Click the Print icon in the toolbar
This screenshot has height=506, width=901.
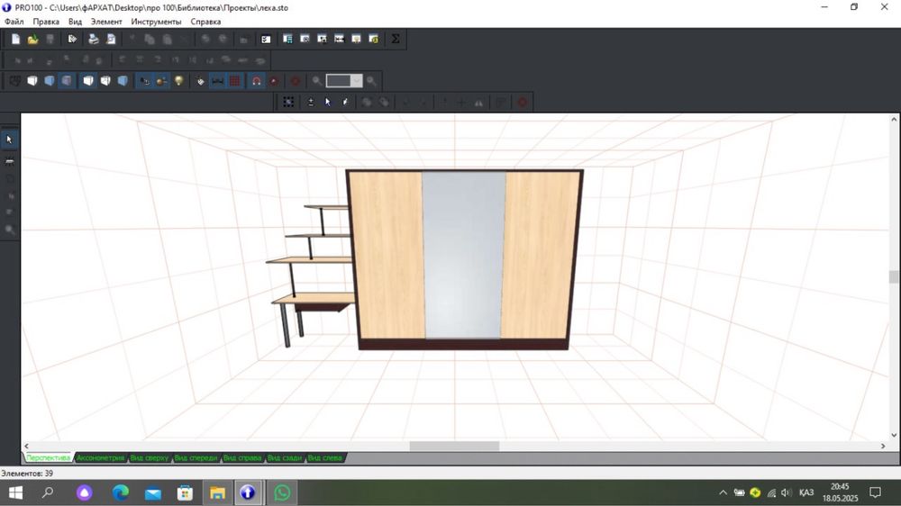tap(93, 39)
